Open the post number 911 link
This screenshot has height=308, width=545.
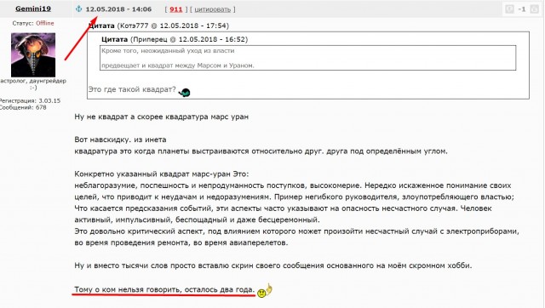pos(176,9)
